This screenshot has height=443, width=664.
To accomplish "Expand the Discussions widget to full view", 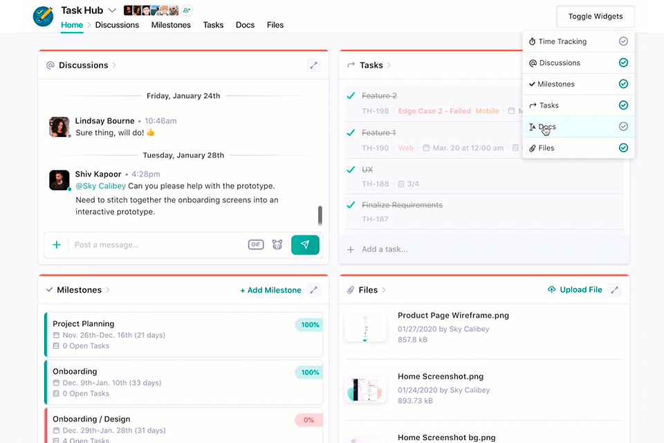I will point(313,65).
